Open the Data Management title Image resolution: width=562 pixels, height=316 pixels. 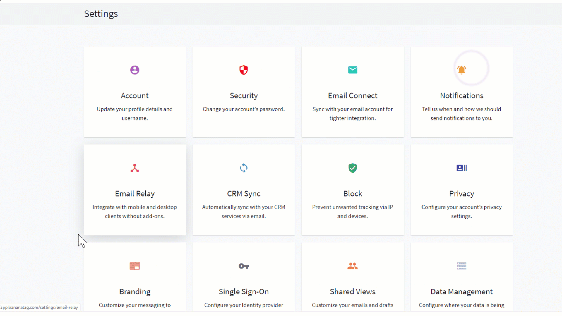click(461, 292)
